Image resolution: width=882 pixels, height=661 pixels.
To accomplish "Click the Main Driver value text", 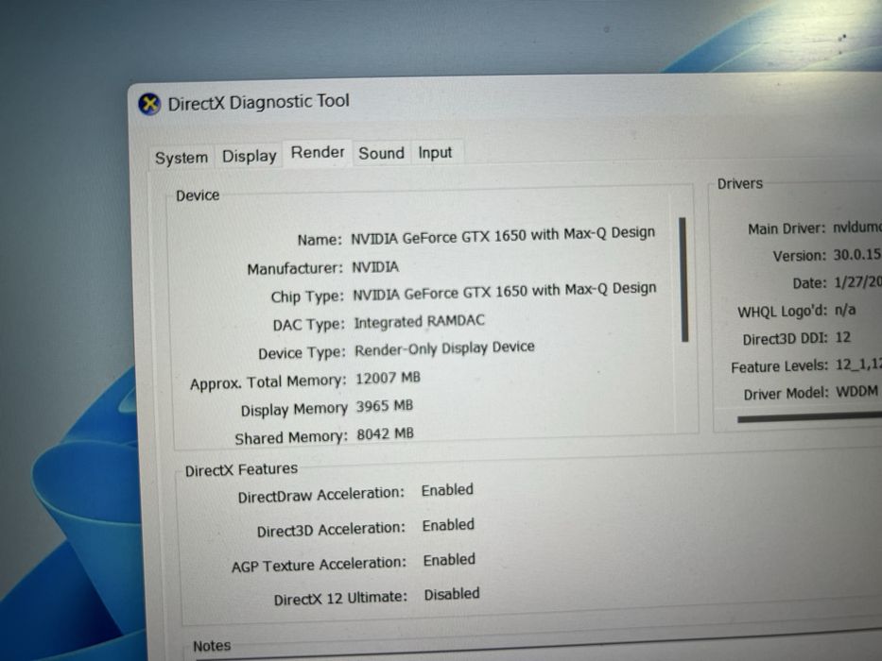I will point(857,227).
